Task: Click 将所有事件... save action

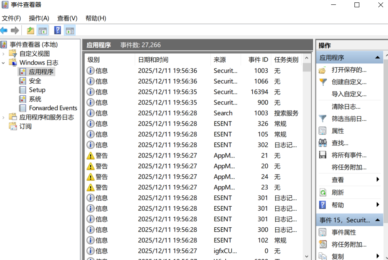Action: pos(349,155)
